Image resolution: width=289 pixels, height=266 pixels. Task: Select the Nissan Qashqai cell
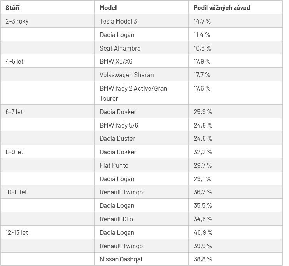141,259
